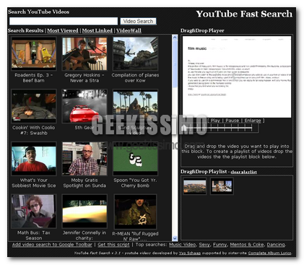
Task: Click the clear playlist link
Action: 243,172
